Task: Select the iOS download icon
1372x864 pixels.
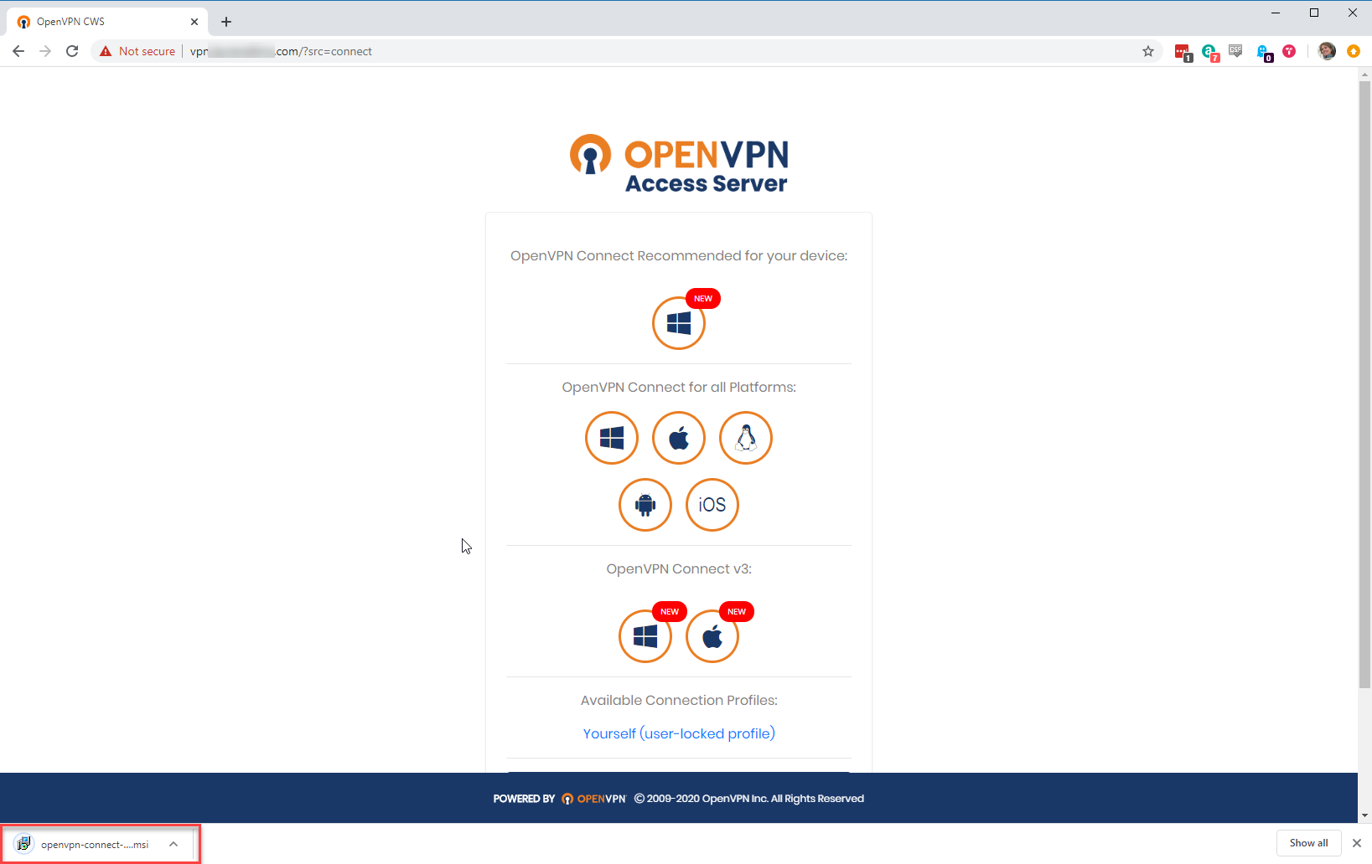Action: point(712,505)
